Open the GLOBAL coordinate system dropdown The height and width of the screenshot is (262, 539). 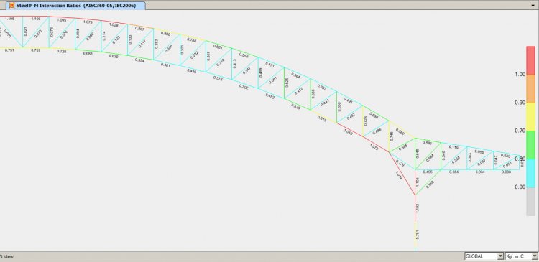484,256
